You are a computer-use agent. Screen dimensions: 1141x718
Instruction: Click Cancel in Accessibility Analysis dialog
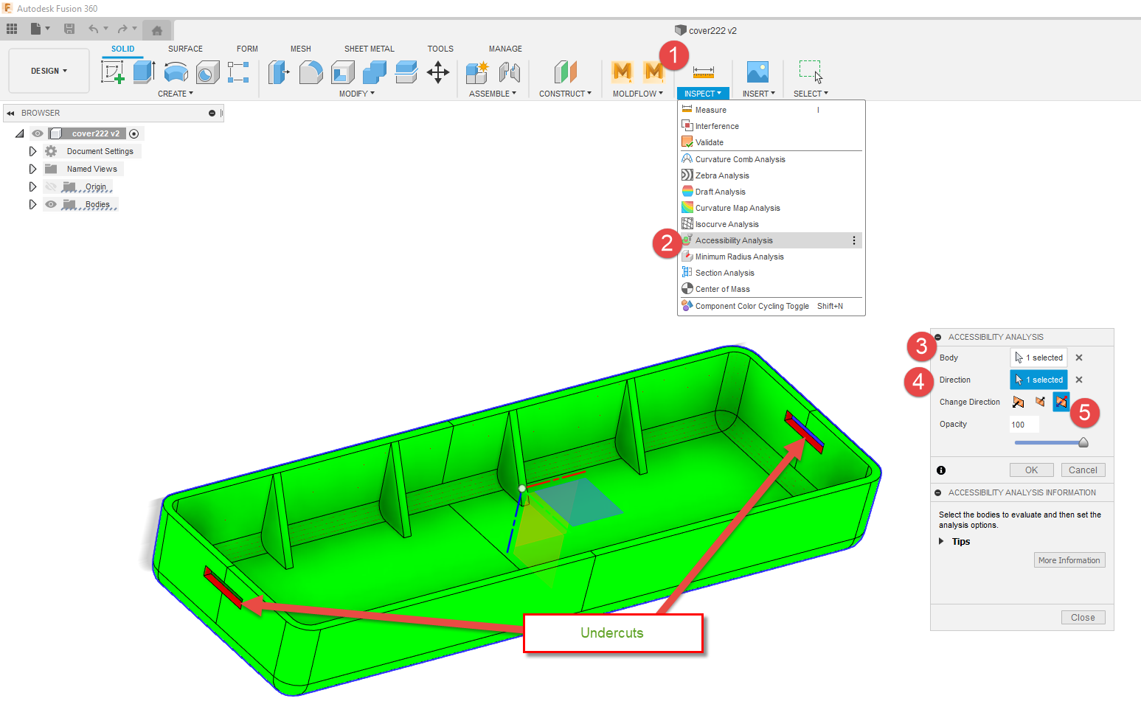[x=1083, y=470]
